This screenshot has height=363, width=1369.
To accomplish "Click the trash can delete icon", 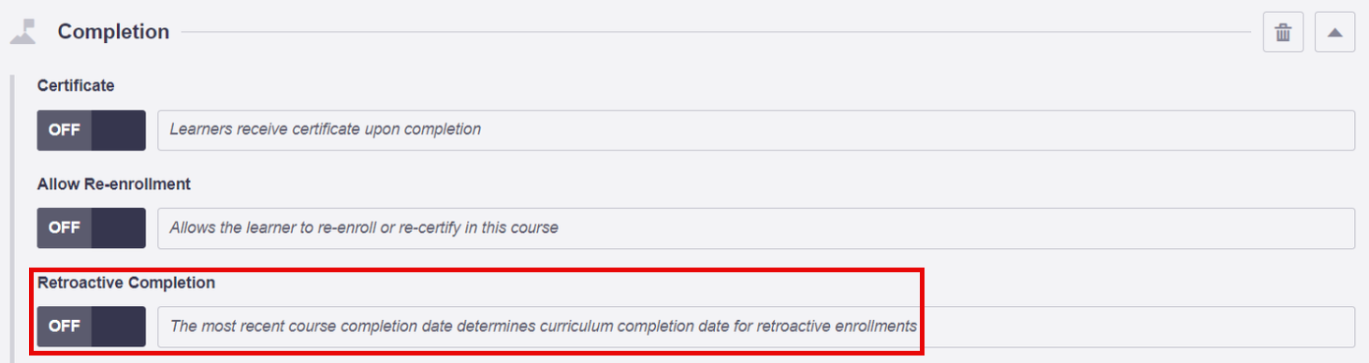I will pos(1283,33).
